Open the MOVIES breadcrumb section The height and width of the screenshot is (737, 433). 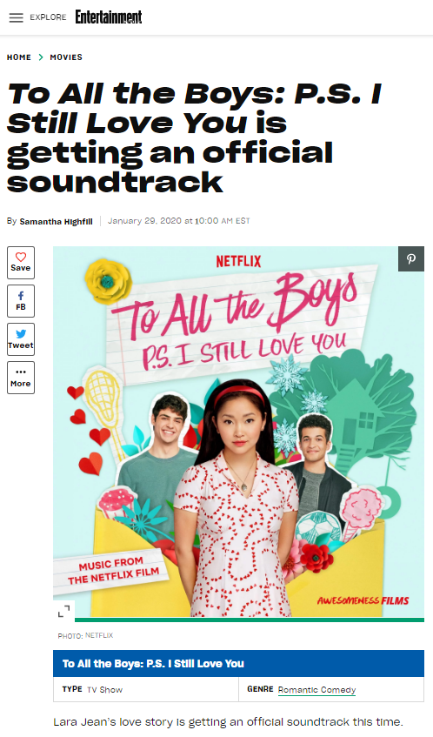[x=66, y=57]
